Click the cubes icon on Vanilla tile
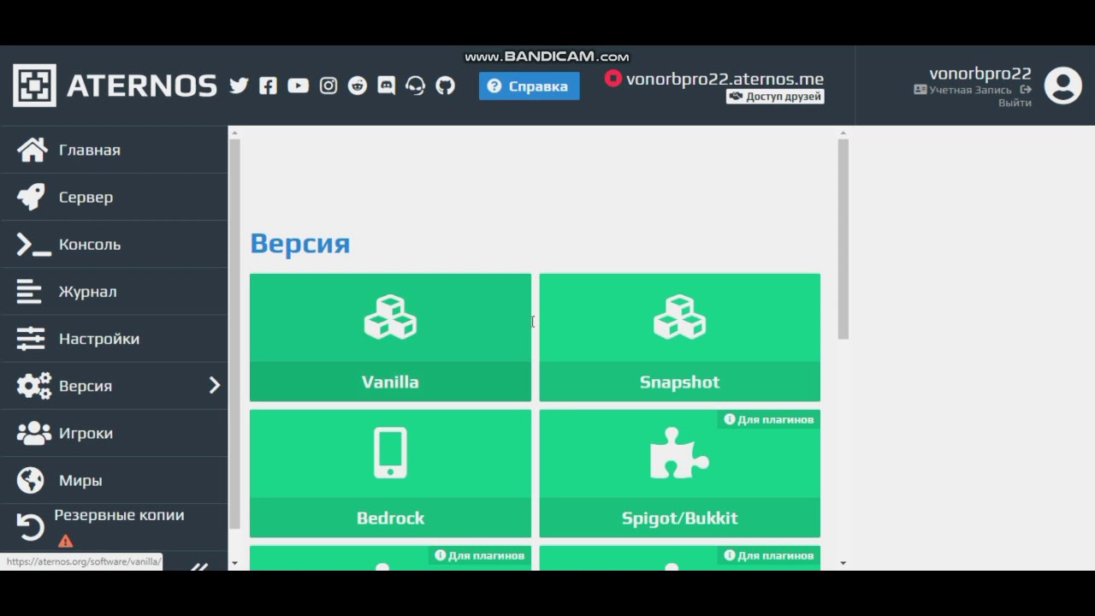The image size is (1095, 616). (390, 317)
